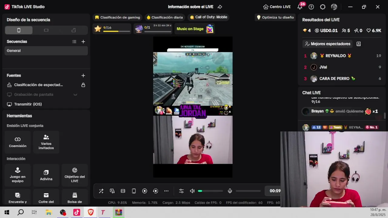The height and width of the screenshot is (218, 388).
Task: Select the portrait layout mode
Action: pos(19,30)
